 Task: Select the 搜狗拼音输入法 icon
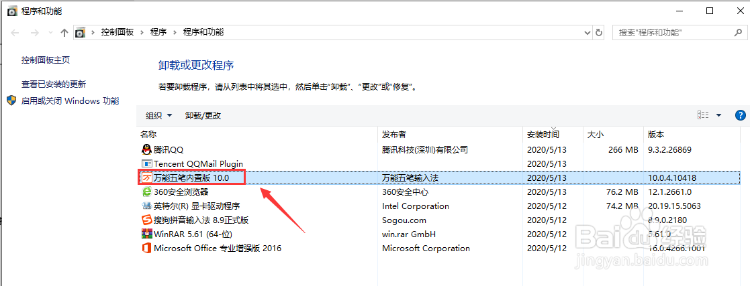click(147, 220)
